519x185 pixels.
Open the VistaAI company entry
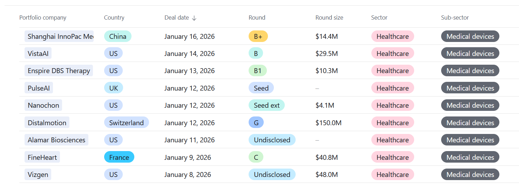click(x=38, y=54)
